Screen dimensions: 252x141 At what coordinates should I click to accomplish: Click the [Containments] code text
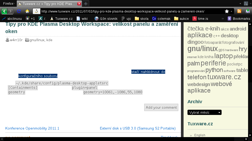[23, 88]
